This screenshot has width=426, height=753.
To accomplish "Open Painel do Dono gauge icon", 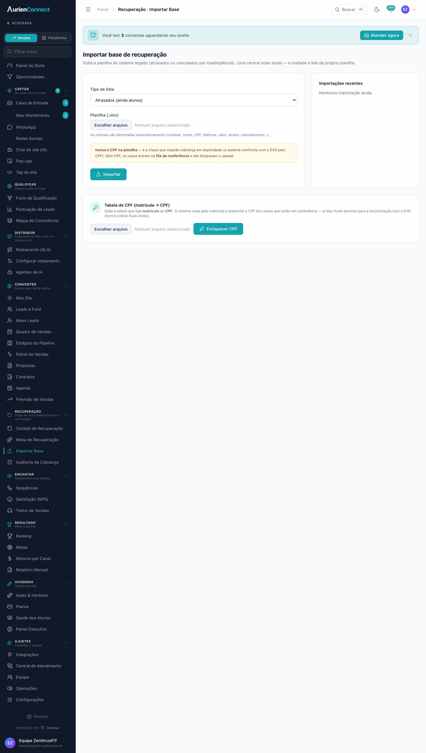I will [10, 66].
